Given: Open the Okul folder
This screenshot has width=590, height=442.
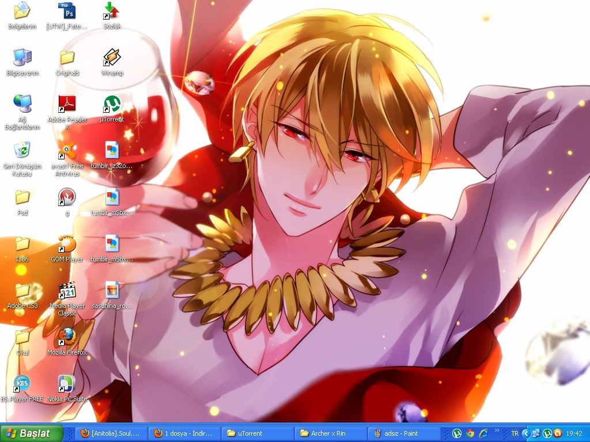Looking at the screenshot, I should coord(22,342).
